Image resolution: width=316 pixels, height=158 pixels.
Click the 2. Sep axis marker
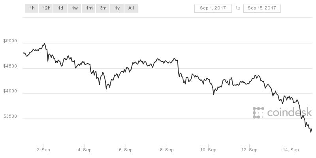(x=43, y=150)
